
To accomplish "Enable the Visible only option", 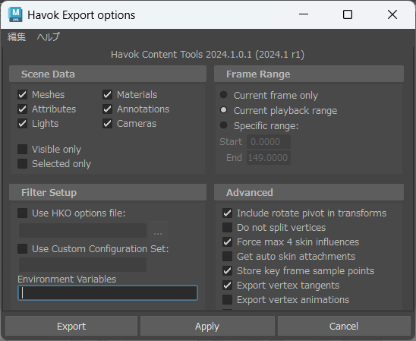I will tap(23, 149).
